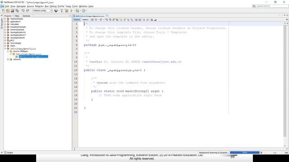Screen dimensions: 289x162
Task: Open the Profile Project dropdown arrow
Action: point(86,11)
